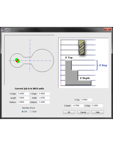Click the Width value field

pyautogui.click(x=44, y=98)
